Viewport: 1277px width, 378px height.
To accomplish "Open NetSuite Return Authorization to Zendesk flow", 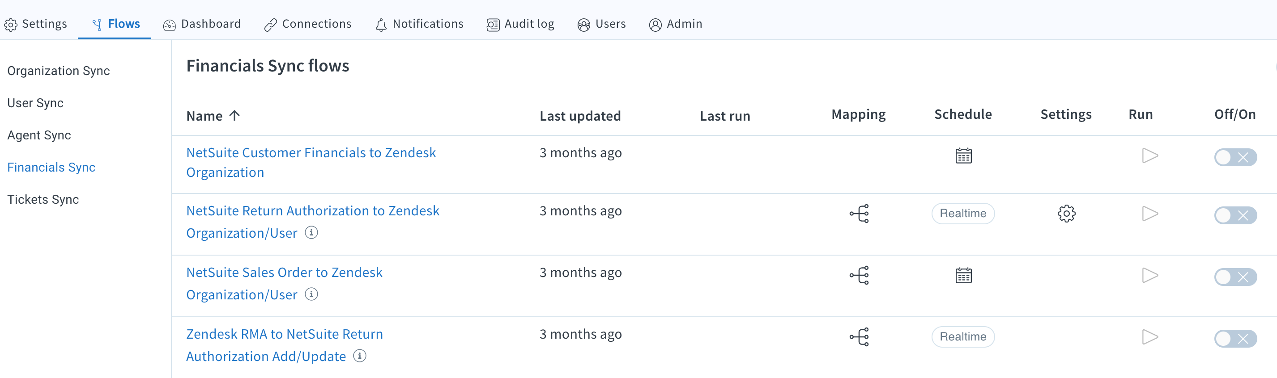I will (313, 222).
